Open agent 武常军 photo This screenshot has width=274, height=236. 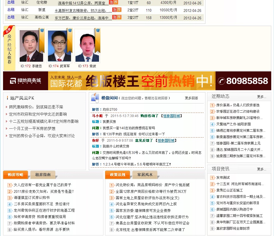pyautogui.click(x=59, y=46)
